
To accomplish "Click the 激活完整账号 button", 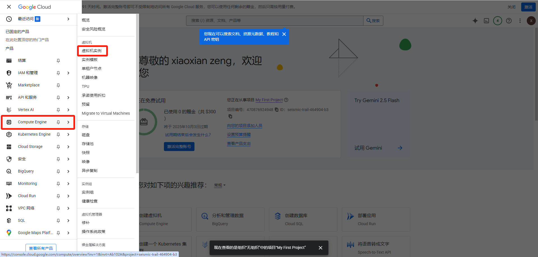I will coord(179,147).
